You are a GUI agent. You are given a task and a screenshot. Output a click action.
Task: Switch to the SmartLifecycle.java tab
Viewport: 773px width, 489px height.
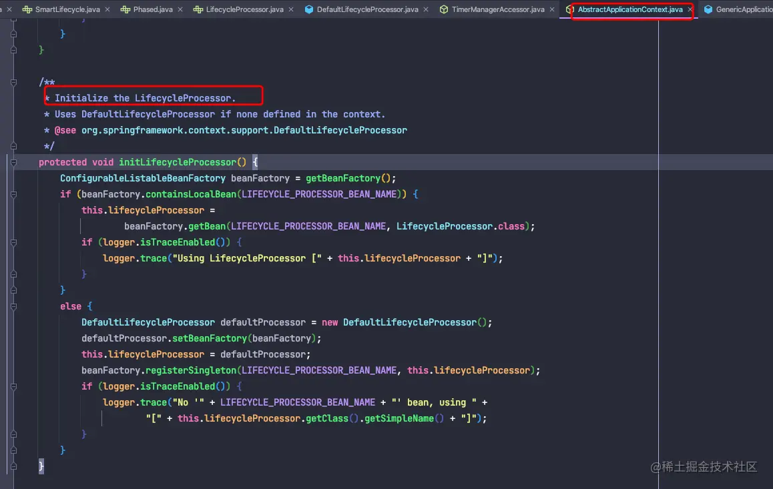point(67,9)
